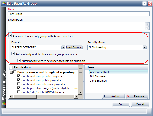Maximize the Edit Security Group window
Screen dimensions: 153x116
pos(144,4)
